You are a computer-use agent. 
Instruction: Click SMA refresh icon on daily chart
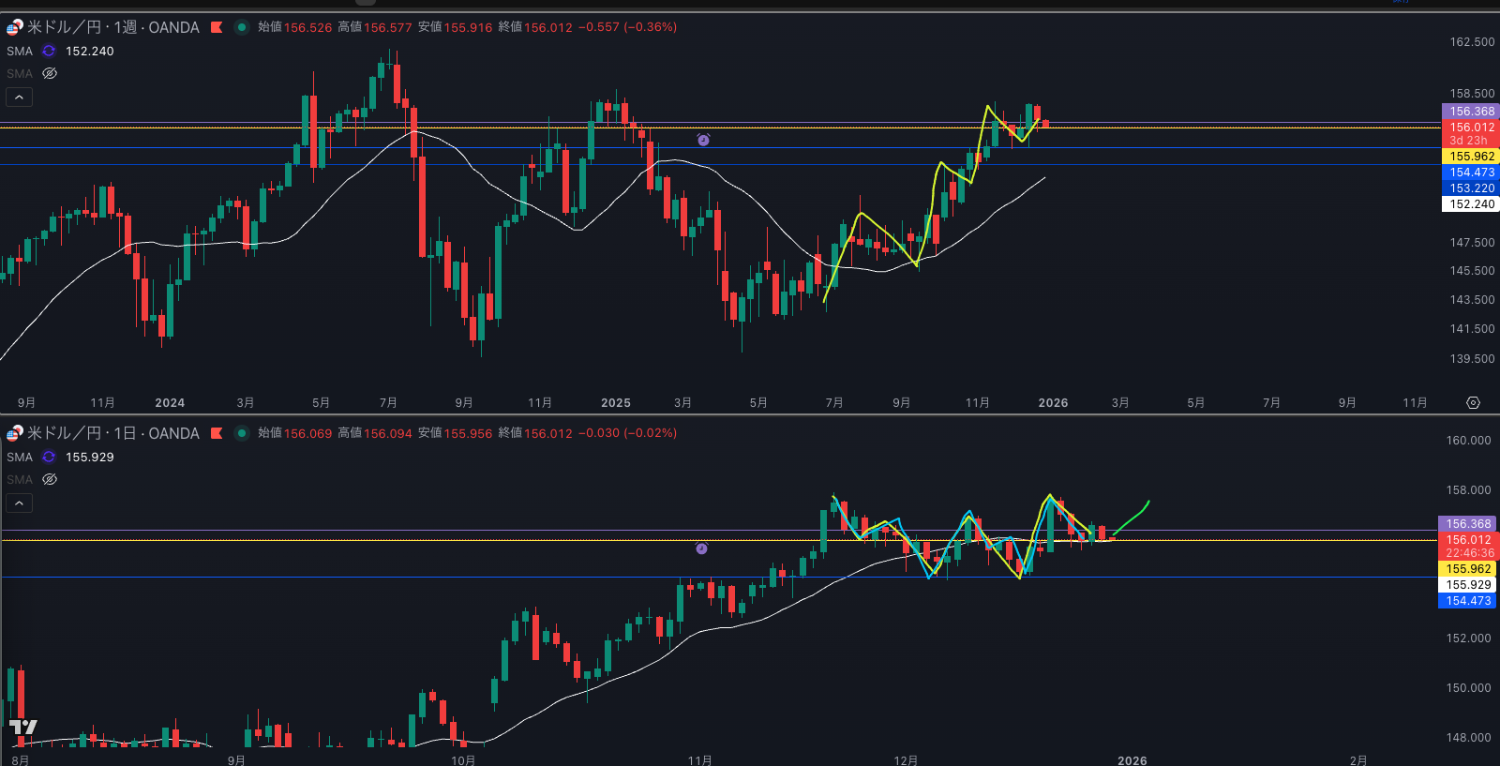[49, 458]
